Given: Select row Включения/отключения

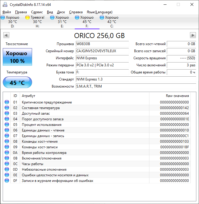Looking at the screenshot, I should coord(97,158).
